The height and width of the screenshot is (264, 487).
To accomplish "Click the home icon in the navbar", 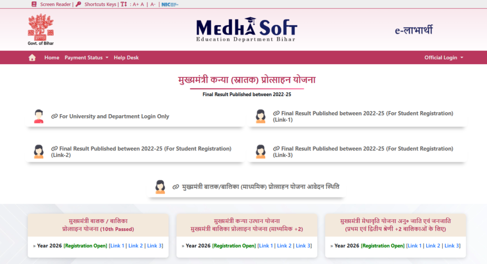I will [x=32, y=58].
